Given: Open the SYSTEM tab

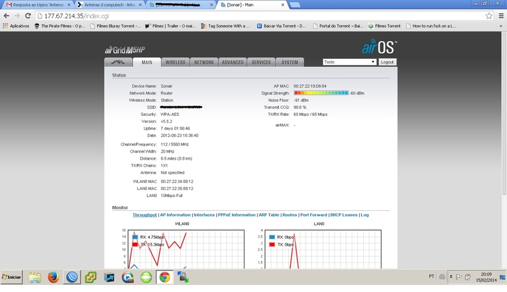Looking at the screenshot, I should pos(290,62).
